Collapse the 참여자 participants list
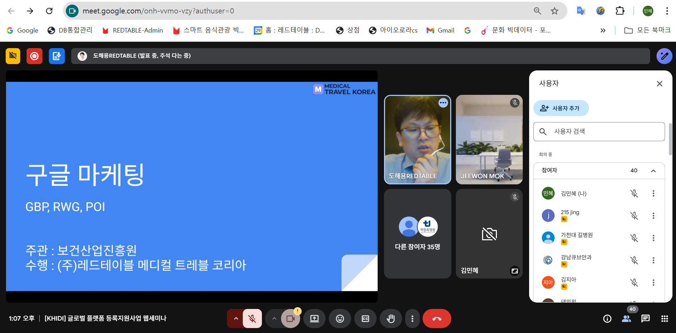 click(x=653, y=171)
